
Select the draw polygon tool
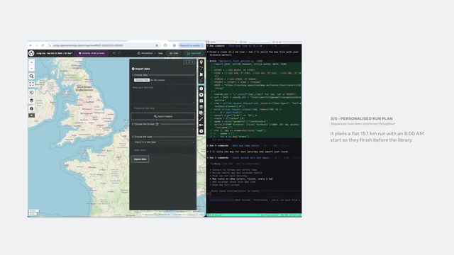201,74
